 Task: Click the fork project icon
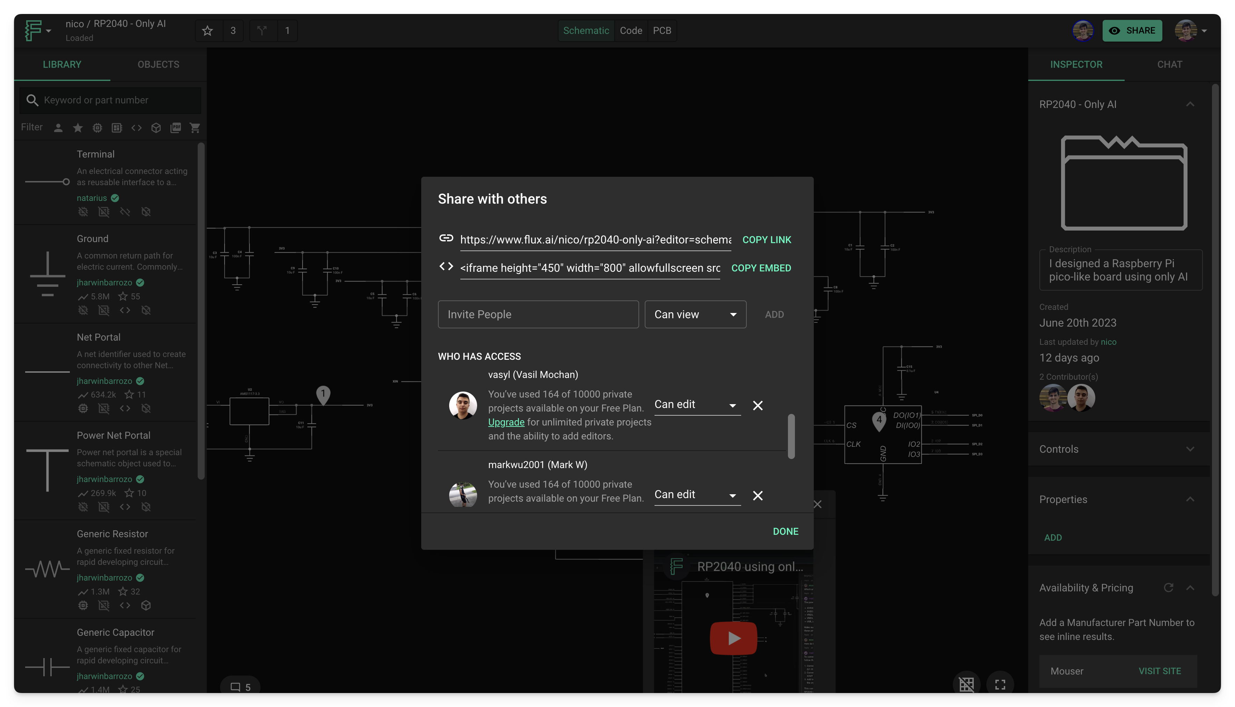point(262,31)
